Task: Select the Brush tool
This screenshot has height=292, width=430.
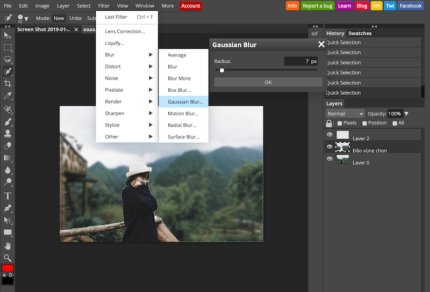Action: pos(8,122)
